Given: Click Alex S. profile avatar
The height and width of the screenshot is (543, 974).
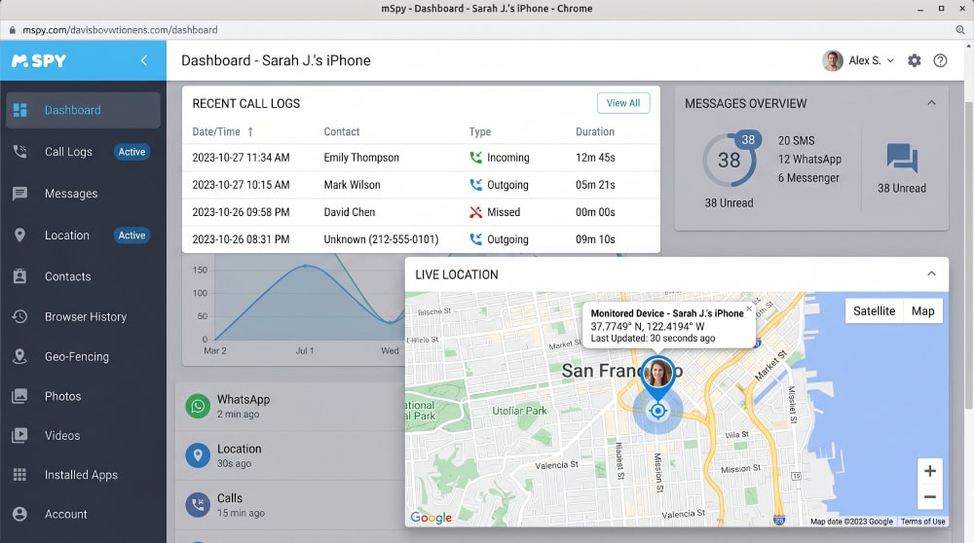Looking at the screenshot, I should coord(833,60).
